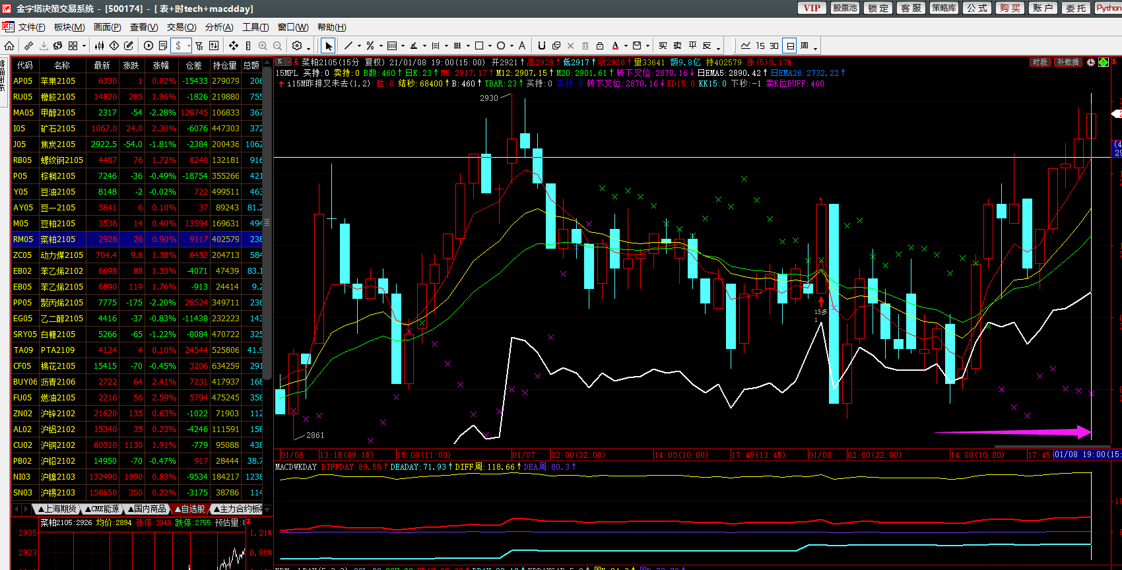The height and width of the screenshot is (570, 1122).
Task: Click the VIP button
Action: (812, 8)
